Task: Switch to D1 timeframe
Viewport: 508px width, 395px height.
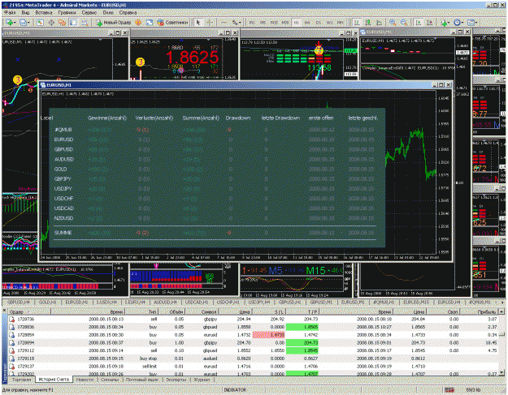Action: point(319,22)
